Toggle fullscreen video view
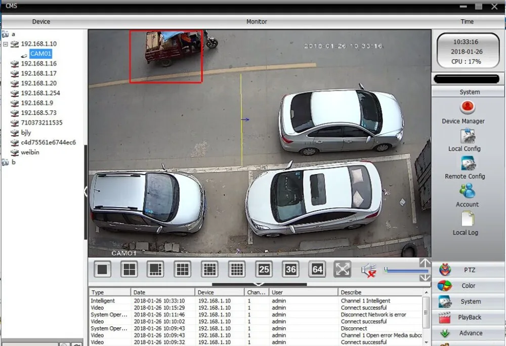 (343, 269)
